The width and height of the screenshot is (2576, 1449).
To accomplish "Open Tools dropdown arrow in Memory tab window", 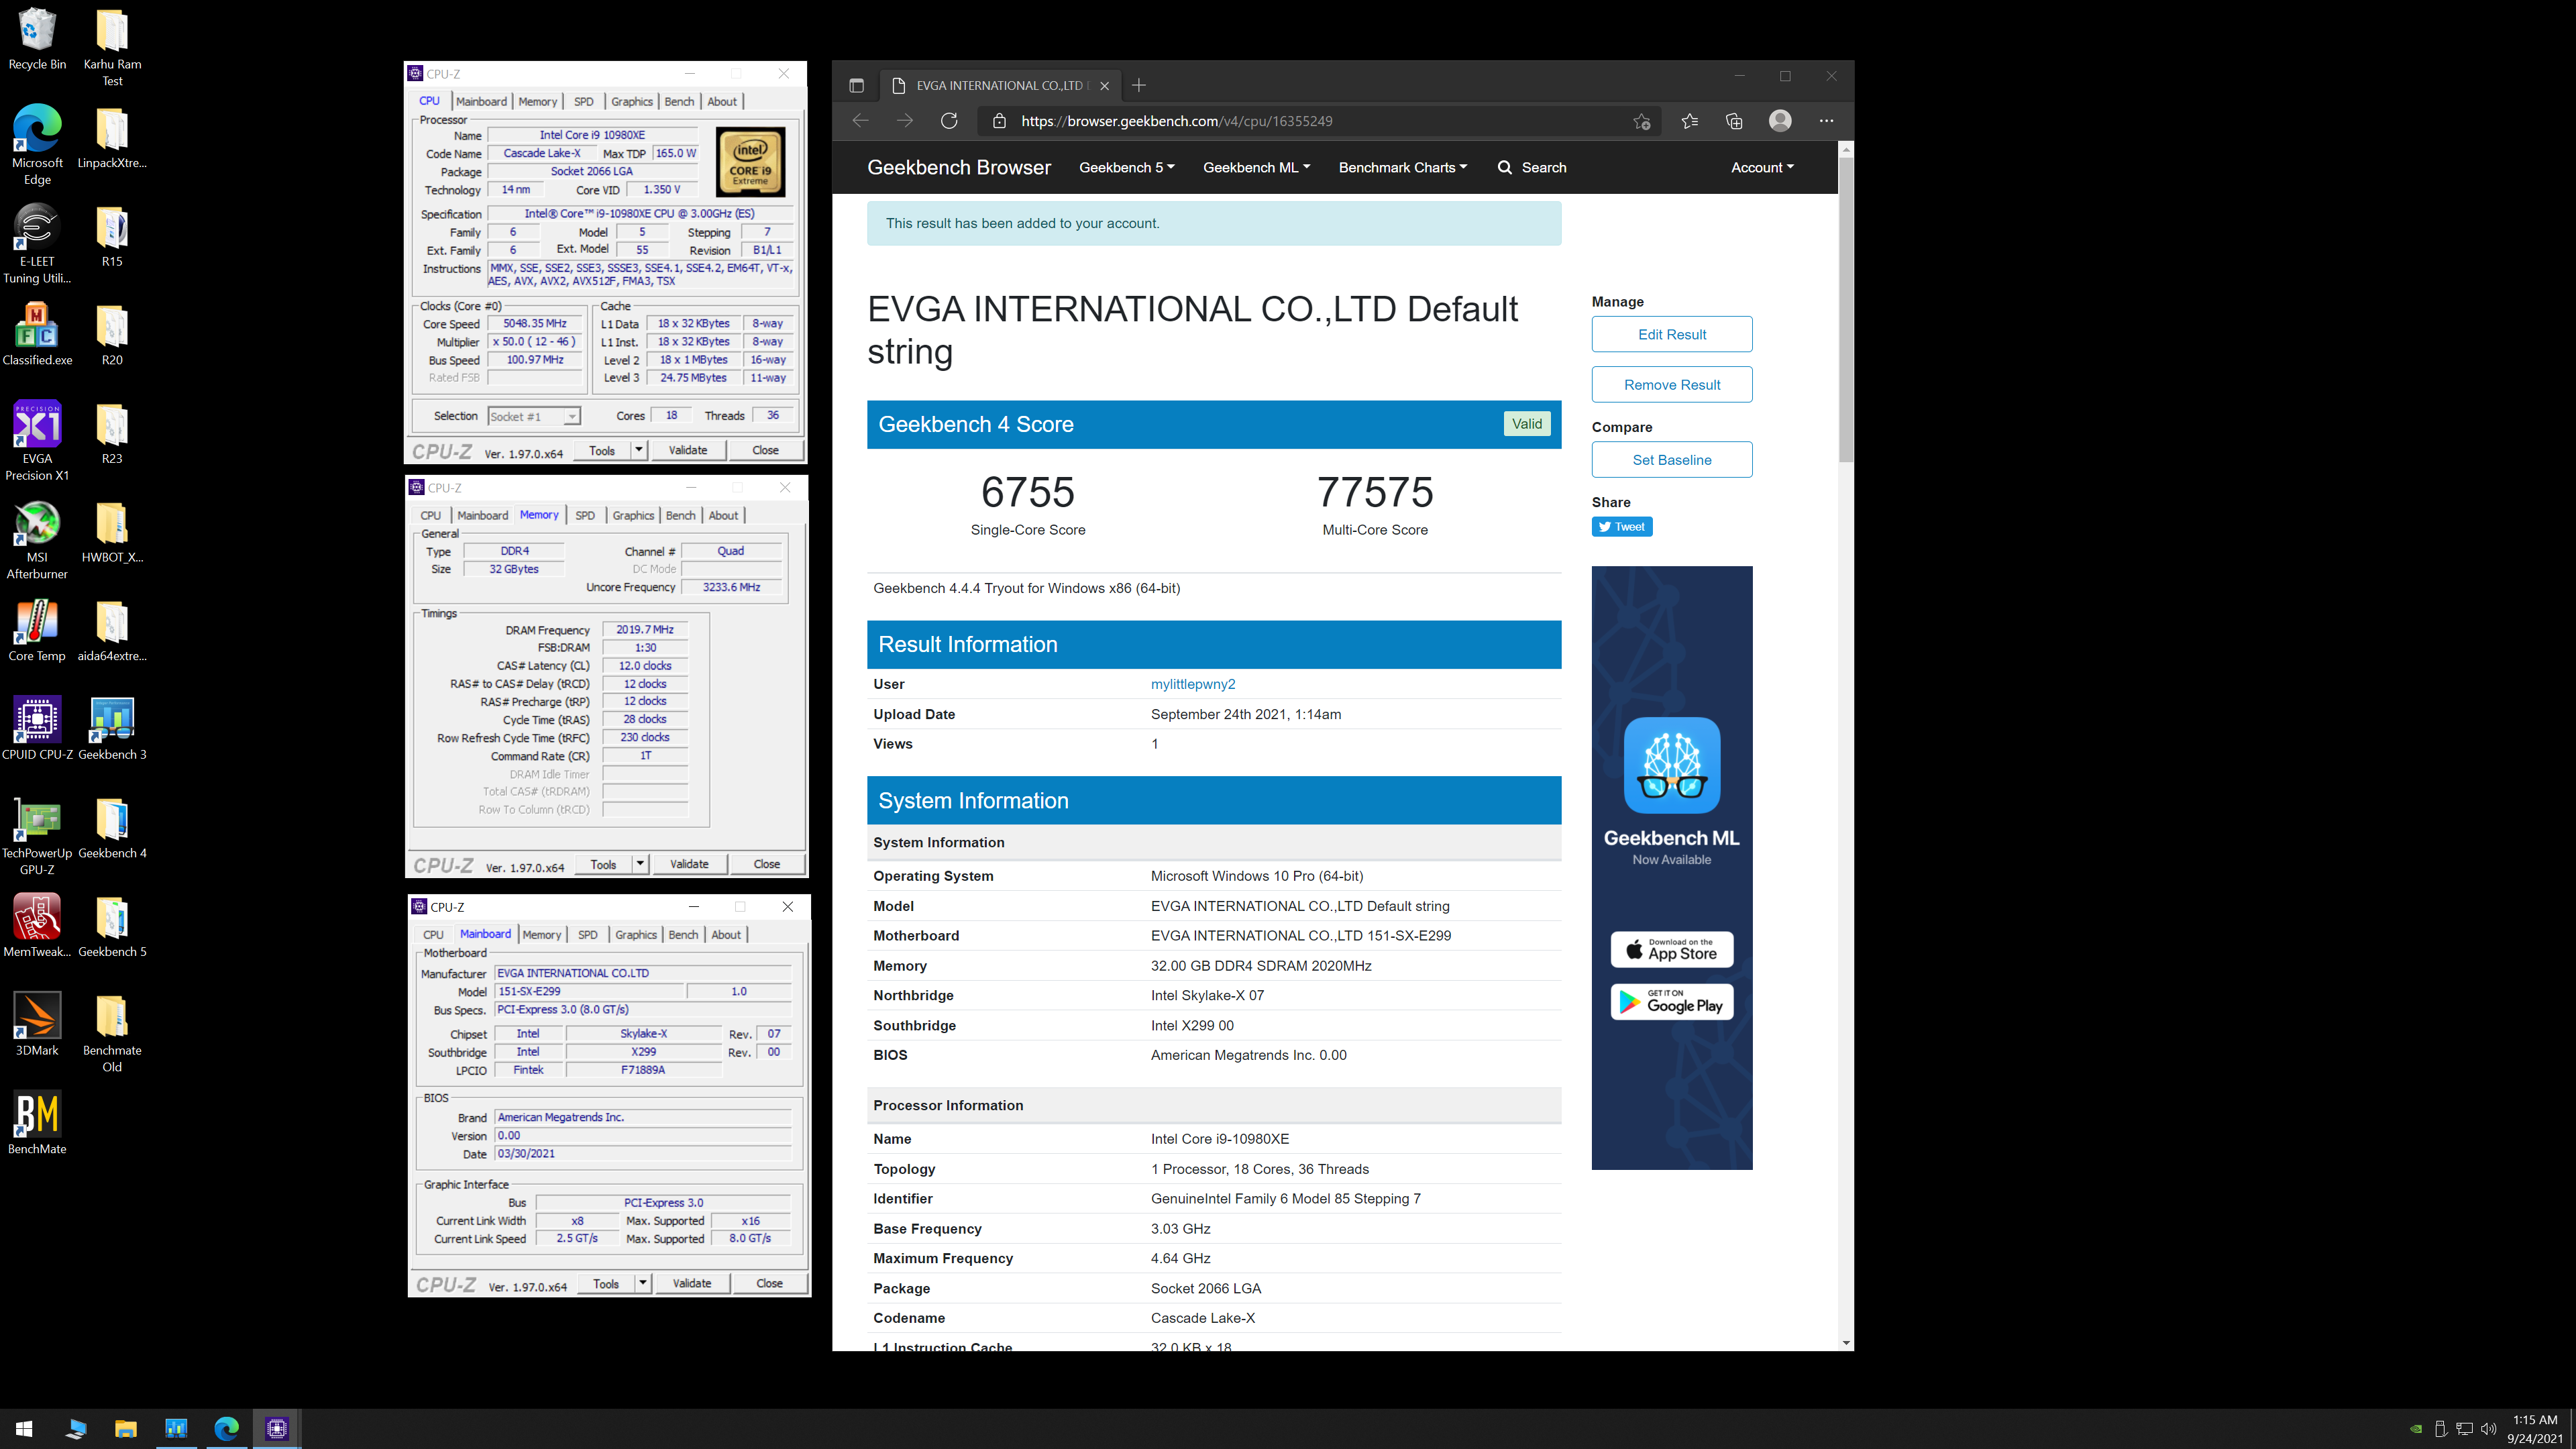I will pos(640,864).
